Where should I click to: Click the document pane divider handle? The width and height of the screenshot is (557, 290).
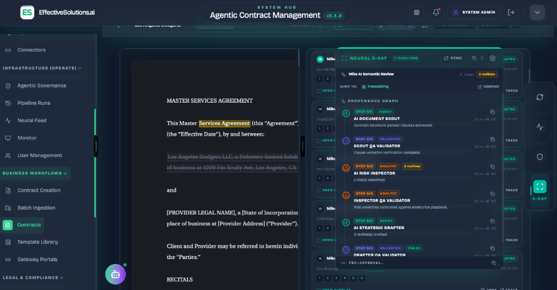click(x=302, y=146)
